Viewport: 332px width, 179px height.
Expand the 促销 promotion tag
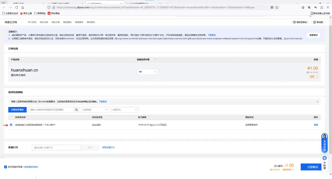313,77
